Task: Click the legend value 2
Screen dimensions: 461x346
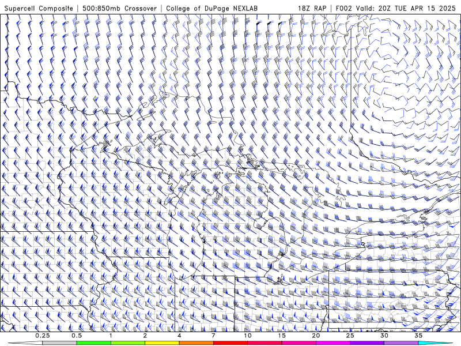Action: click(145, 336)
